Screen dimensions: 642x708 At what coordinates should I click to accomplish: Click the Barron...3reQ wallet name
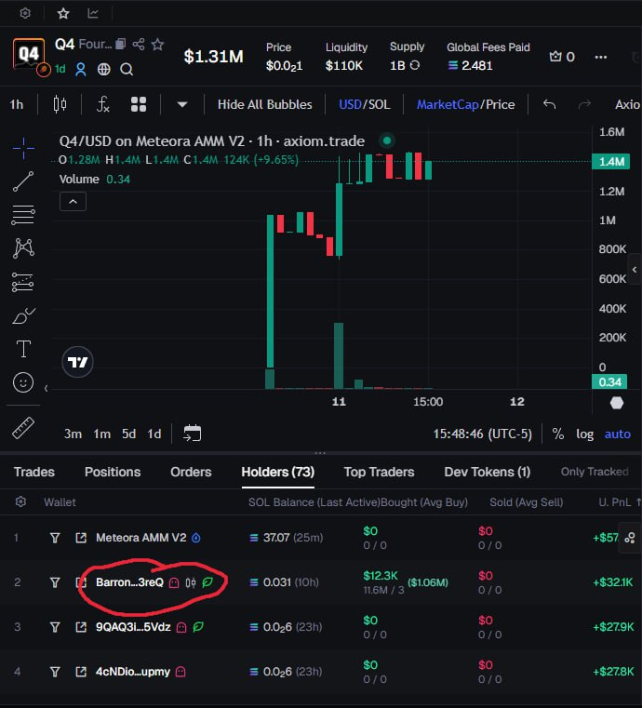129,582
